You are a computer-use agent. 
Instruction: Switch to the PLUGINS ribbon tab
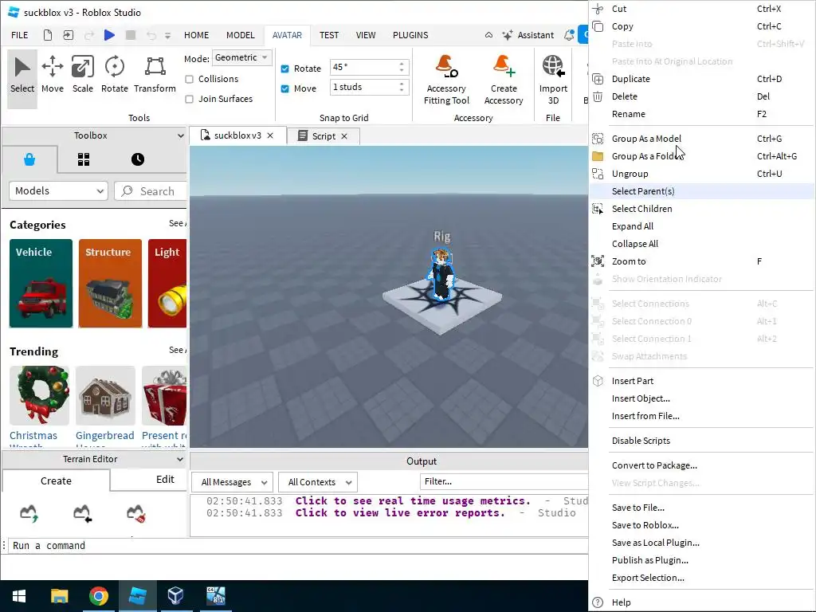(410, 35)
